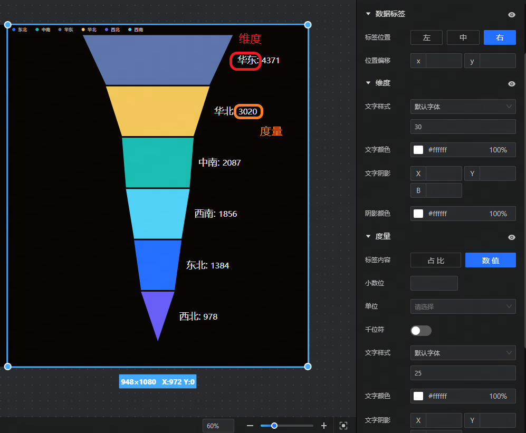Click the 华东 legend marker in chart
Screen dimensions: 526x433
coord(60,30)
